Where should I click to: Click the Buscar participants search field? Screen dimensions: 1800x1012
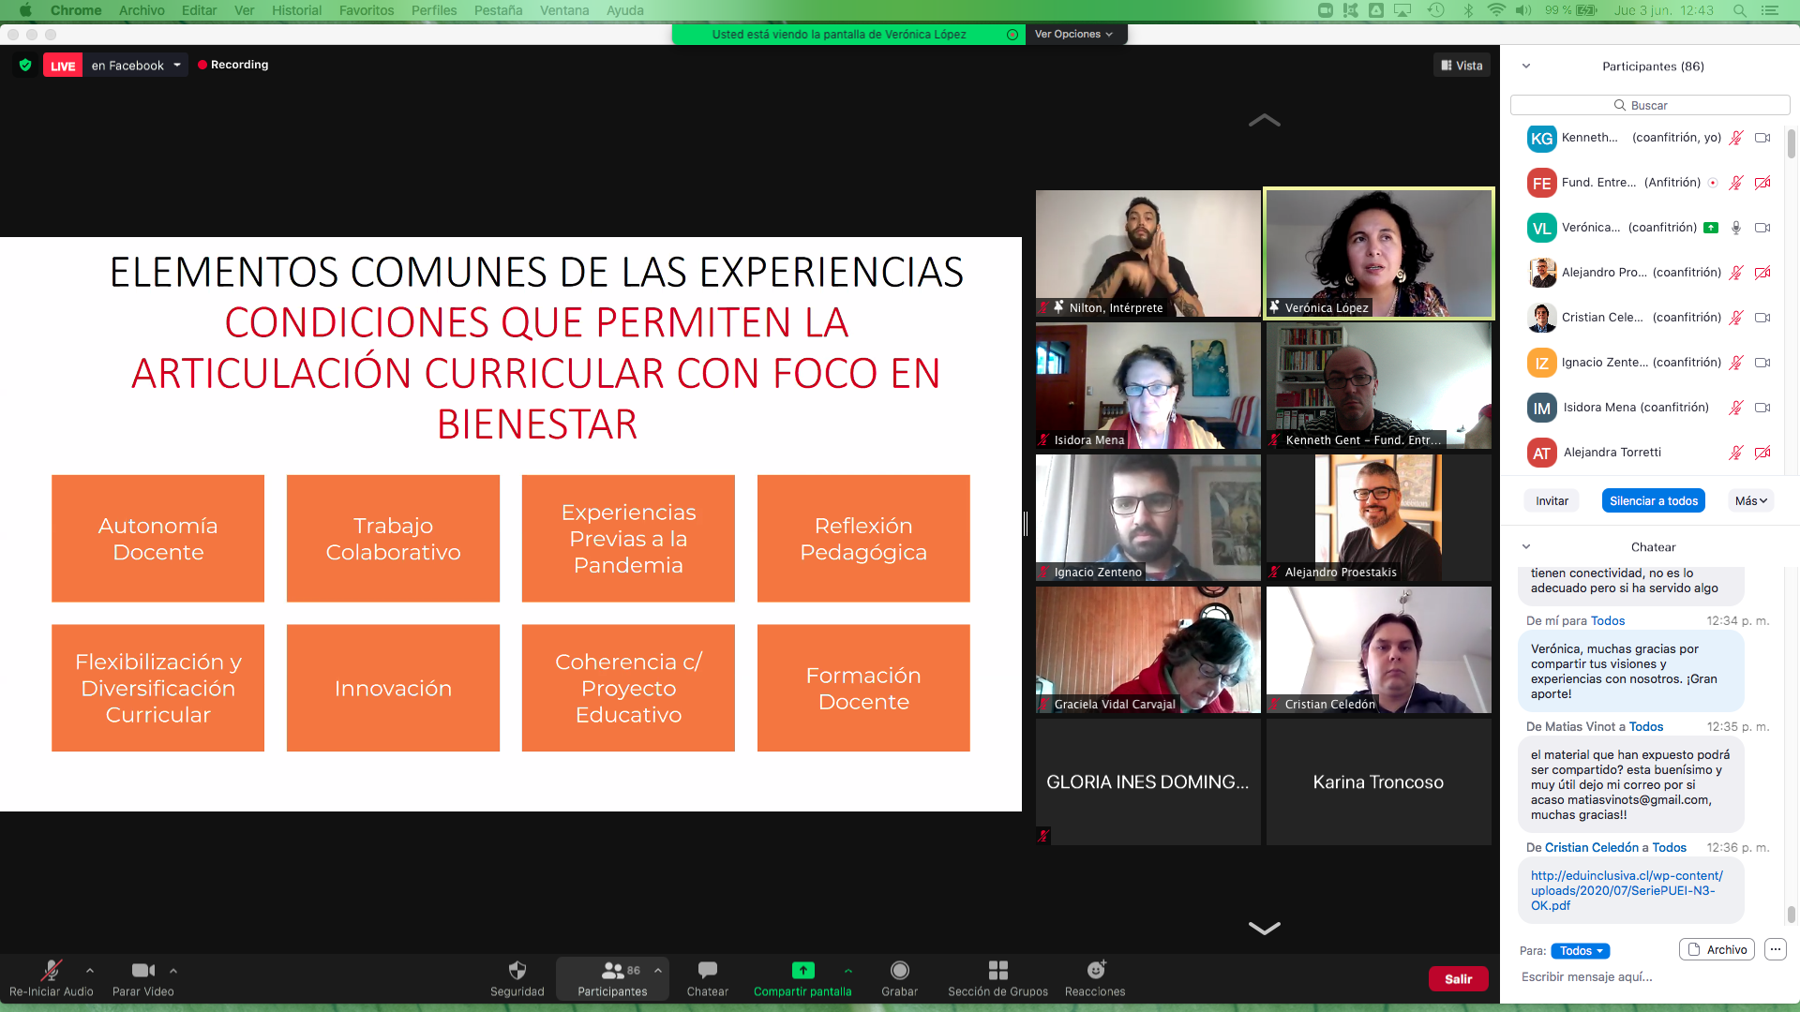(1649, 105)
